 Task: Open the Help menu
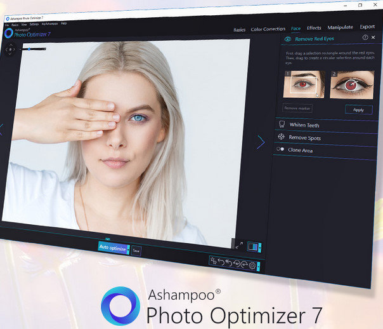click(64, 23)
